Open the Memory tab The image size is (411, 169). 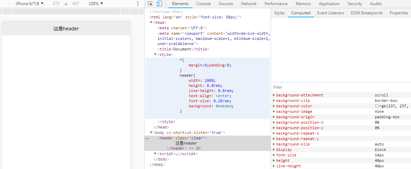pos(303,4)
